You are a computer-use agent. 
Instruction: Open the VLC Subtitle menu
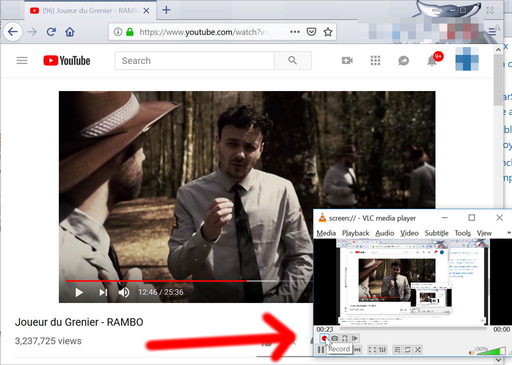pos(436,233)
